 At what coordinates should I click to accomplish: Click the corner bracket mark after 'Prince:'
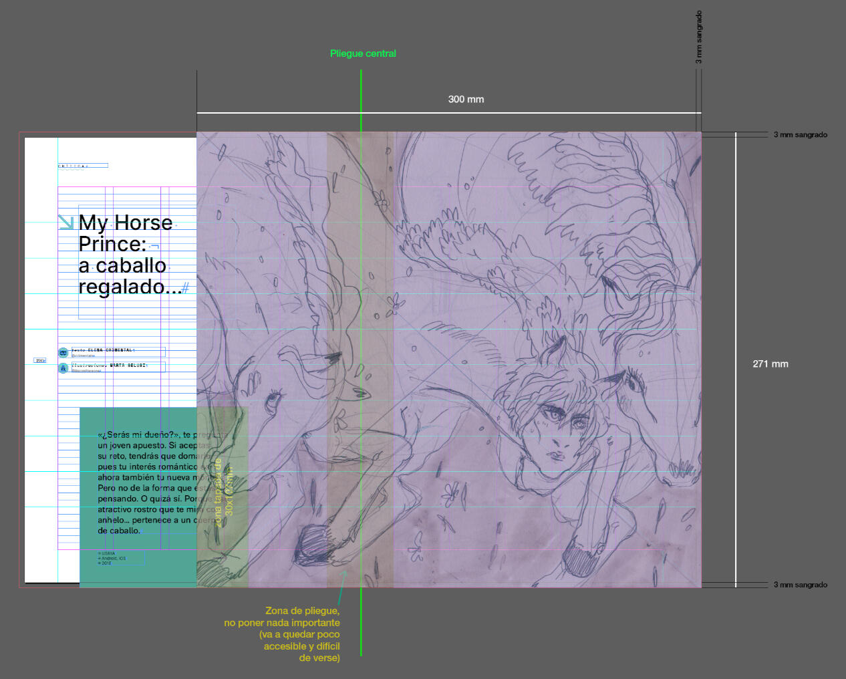[154, 246]
